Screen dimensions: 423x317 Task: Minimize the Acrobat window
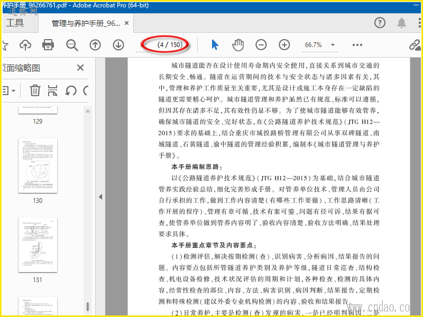point(417,5)
